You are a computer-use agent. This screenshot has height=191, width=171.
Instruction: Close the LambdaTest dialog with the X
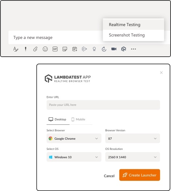[161, 73]
